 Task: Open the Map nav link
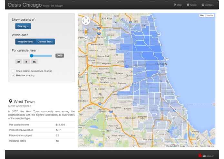point(178,5)
